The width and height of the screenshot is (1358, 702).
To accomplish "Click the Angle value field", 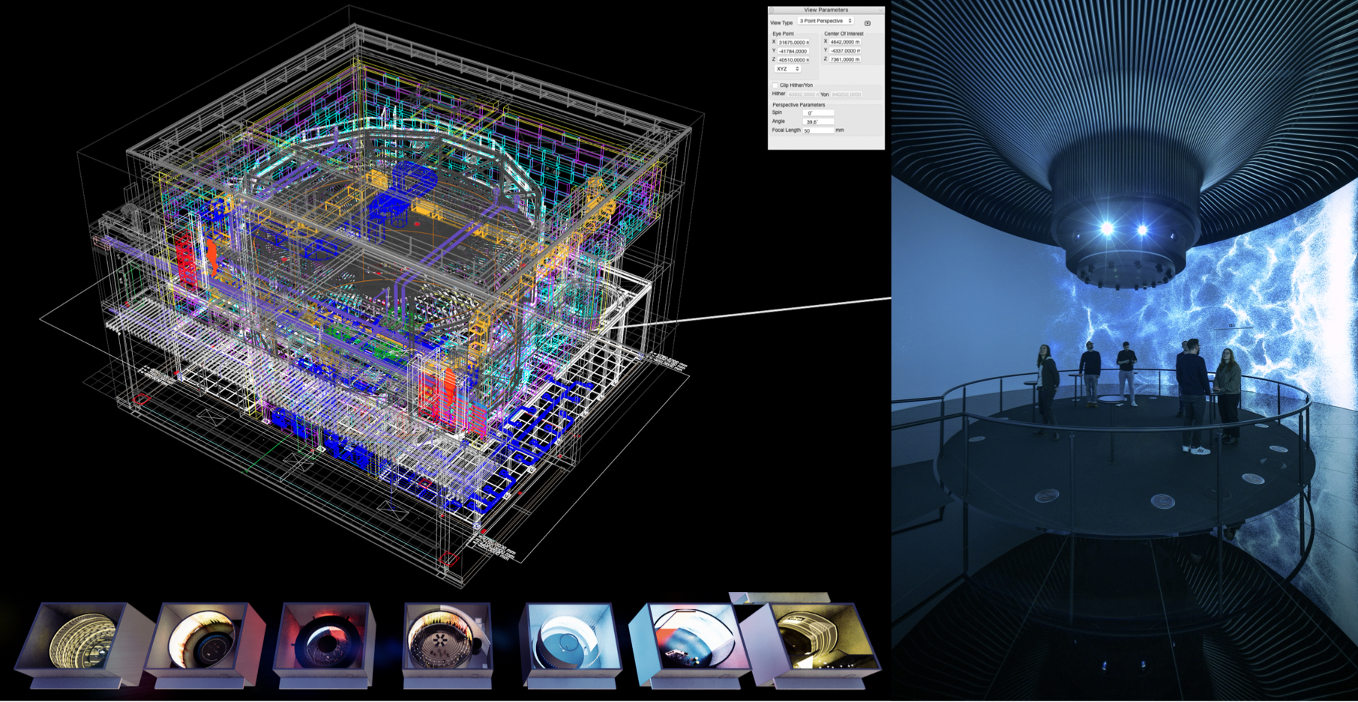I will click(x=817, y=121).
